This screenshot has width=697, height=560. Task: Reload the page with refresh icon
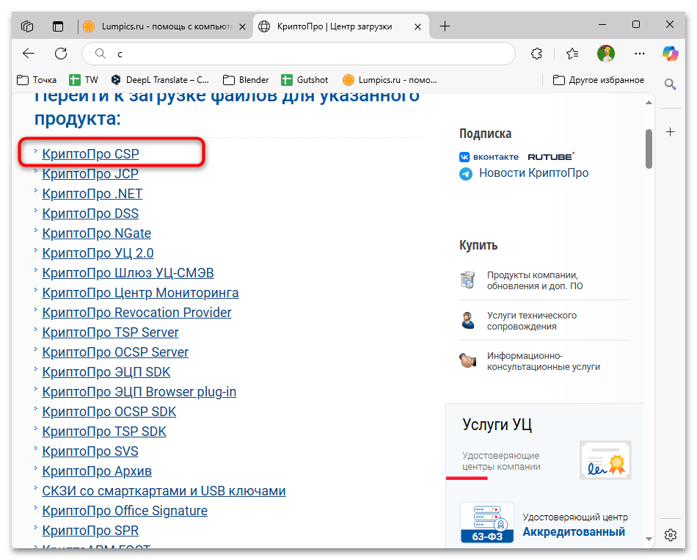[61, 54]
